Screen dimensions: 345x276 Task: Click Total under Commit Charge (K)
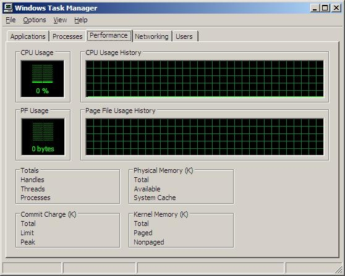click(x=28, y=224)
